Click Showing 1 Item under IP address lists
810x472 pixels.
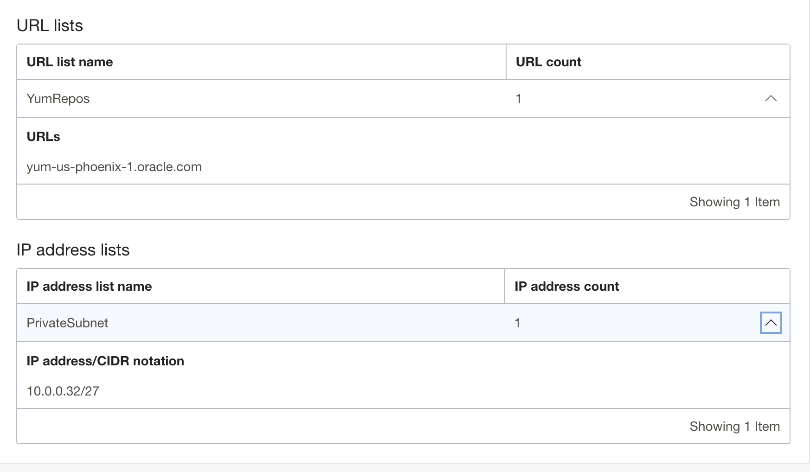pos(734,427)
